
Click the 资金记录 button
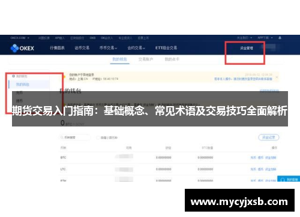pos(269,137)
